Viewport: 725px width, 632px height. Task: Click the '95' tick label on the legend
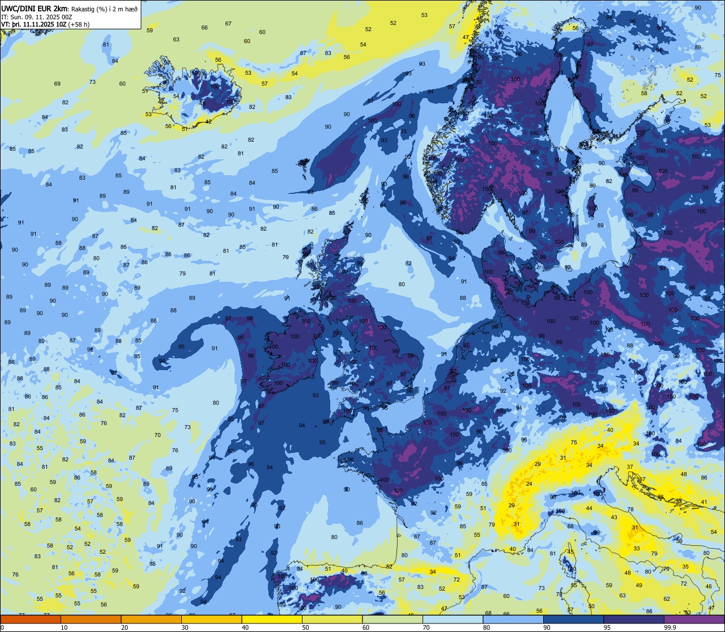607,627
